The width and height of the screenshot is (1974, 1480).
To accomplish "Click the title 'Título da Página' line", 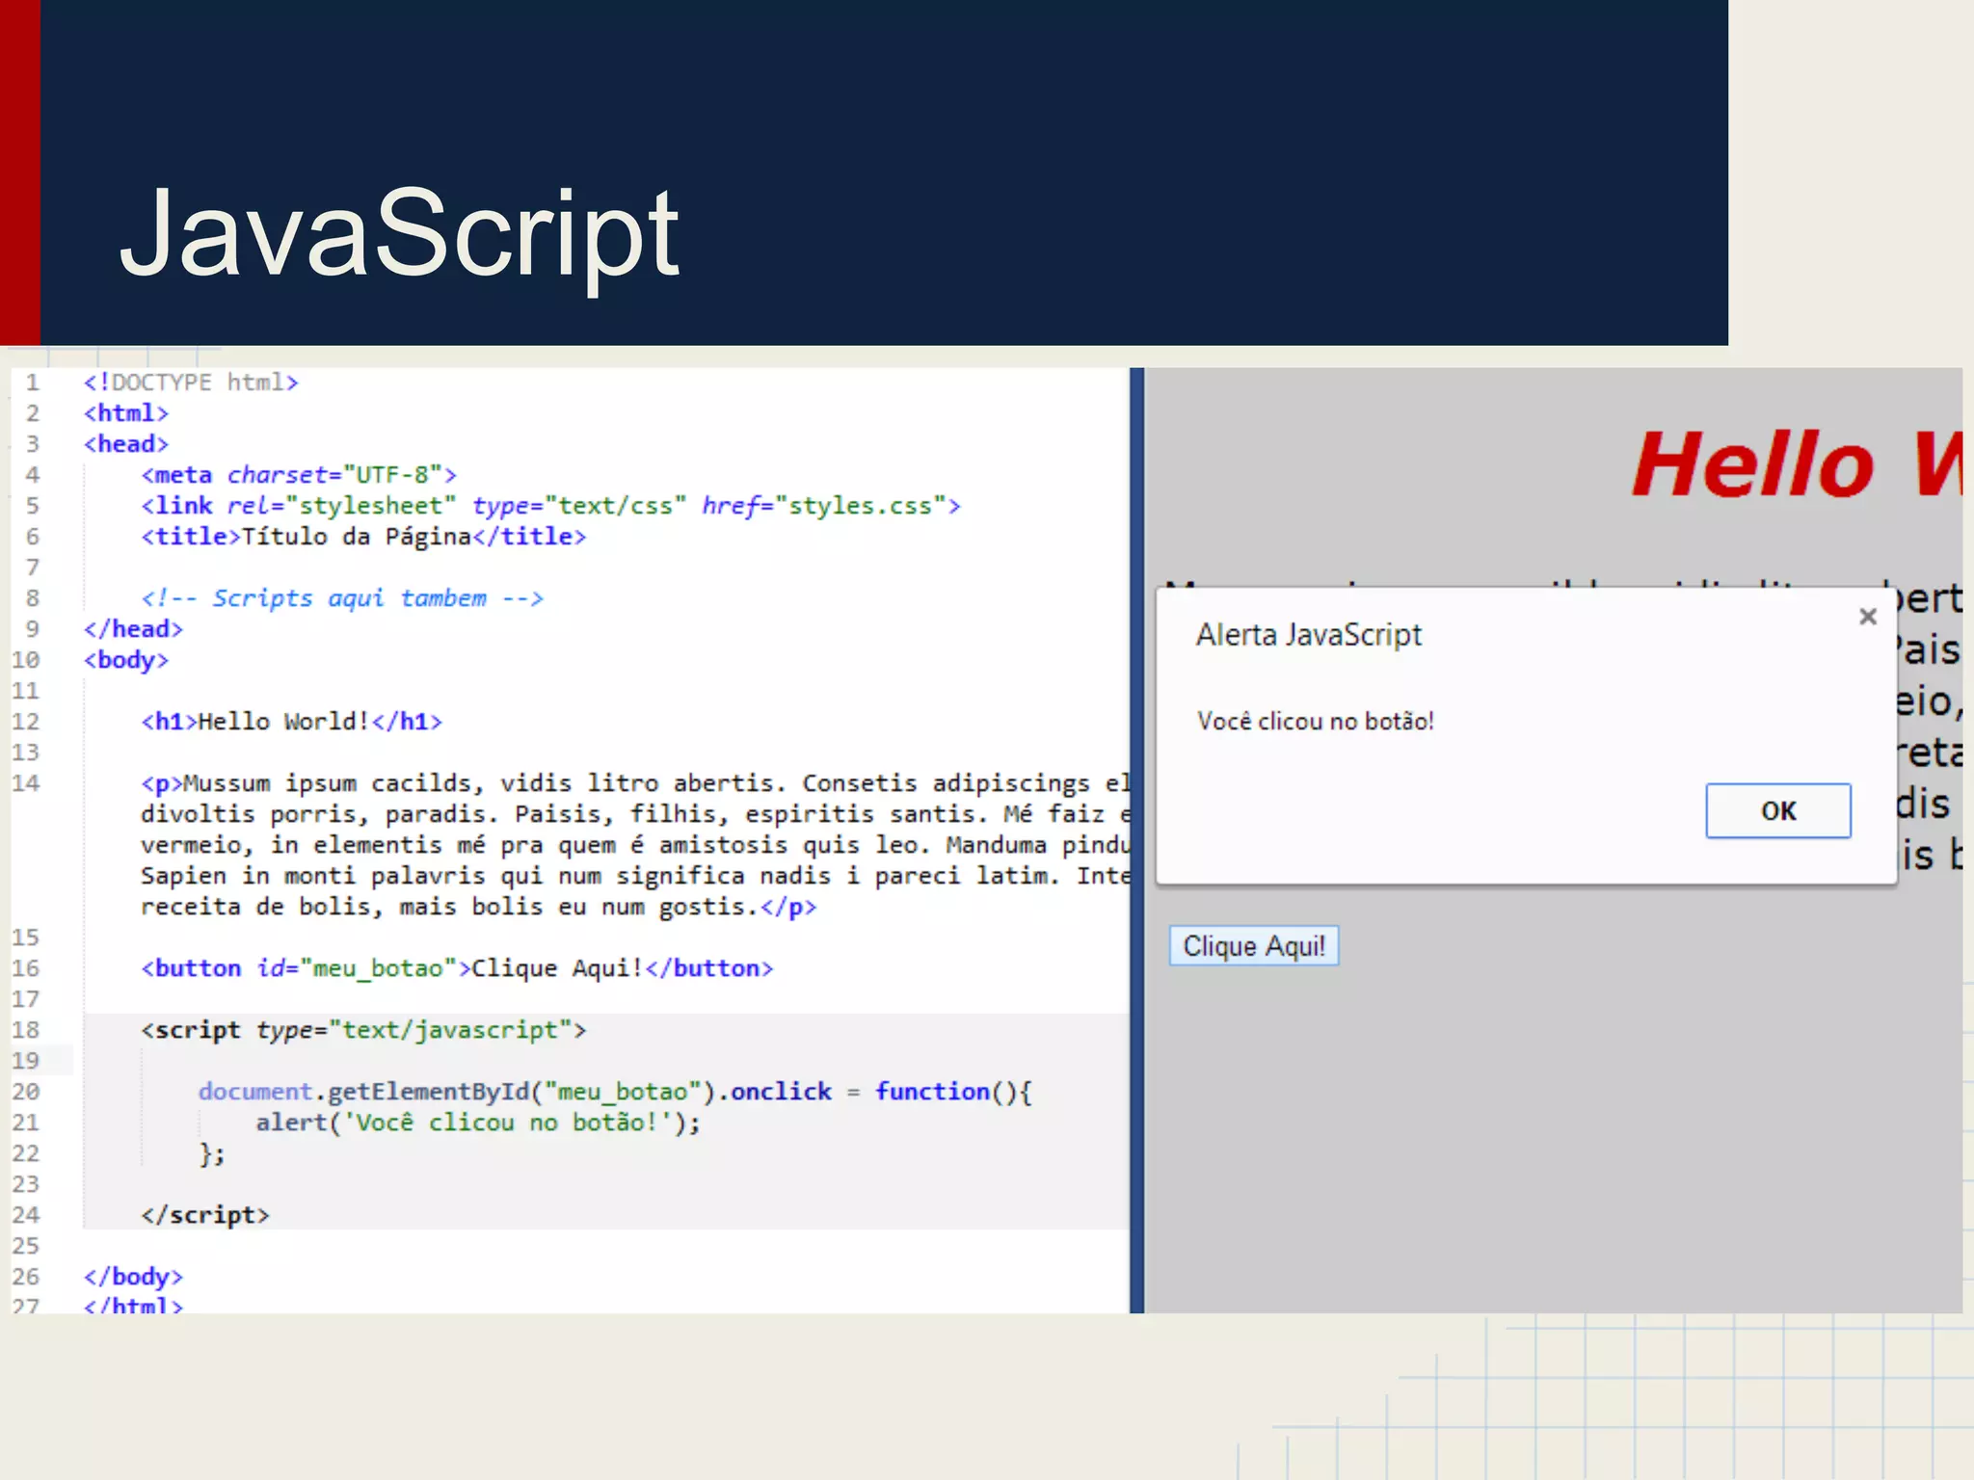I will point(363,537).
